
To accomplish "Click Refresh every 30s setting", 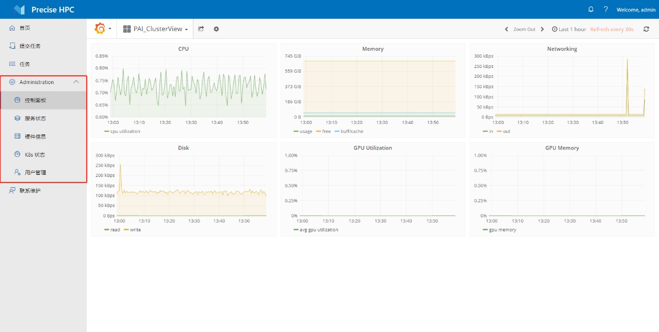I will pyautogui.click(x=612, y=30).
